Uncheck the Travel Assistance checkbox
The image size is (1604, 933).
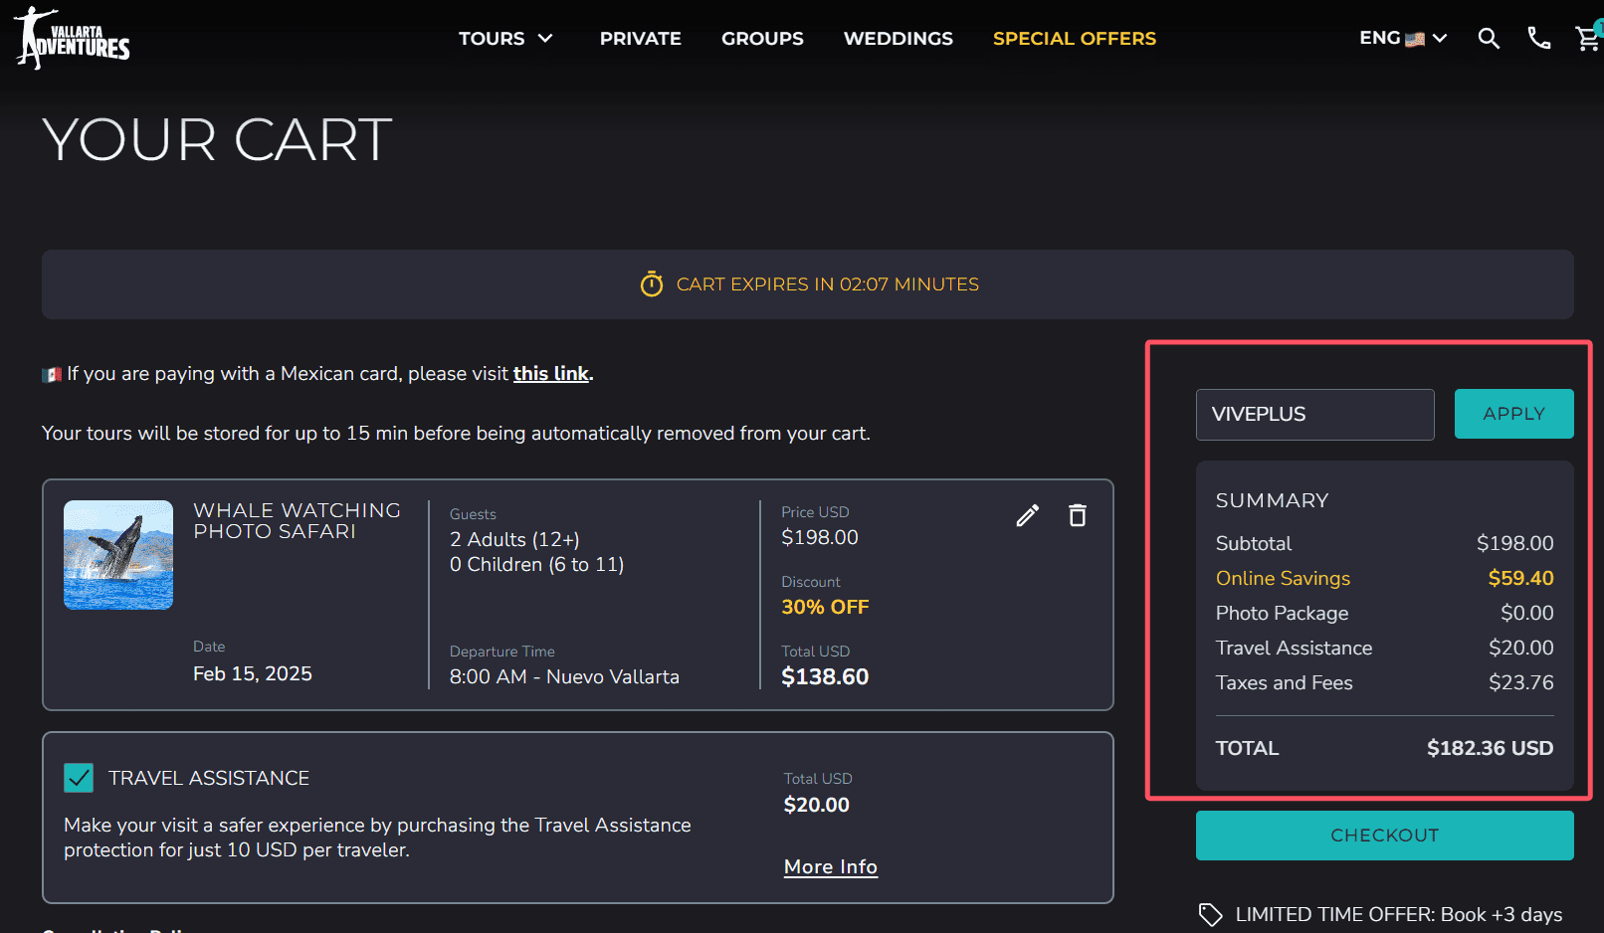[x=79, y=778]
